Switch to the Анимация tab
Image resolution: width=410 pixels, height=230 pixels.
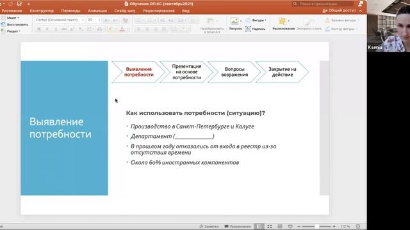(x=97, y=11)
